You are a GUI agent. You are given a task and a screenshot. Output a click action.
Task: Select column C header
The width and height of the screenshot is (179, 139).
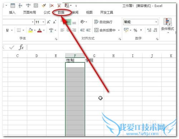coord(18,56)
